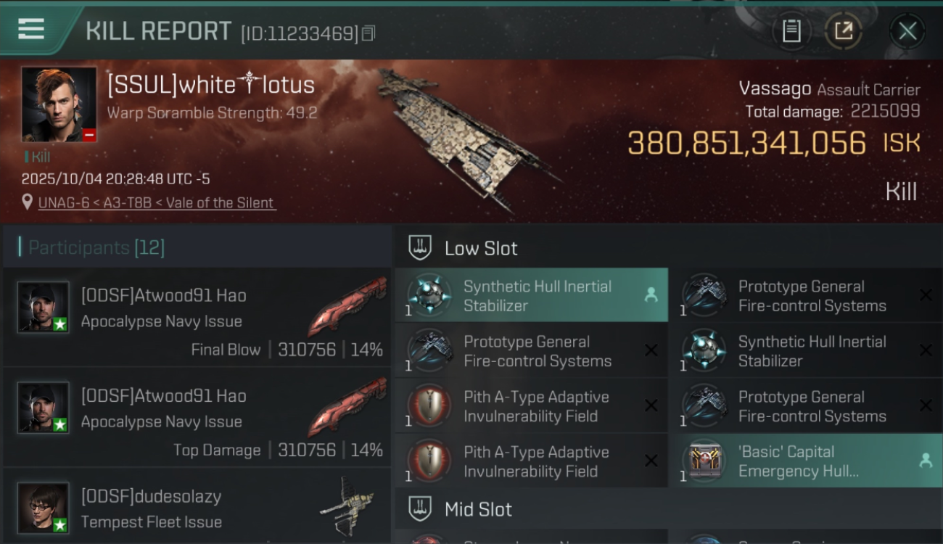The height and width of the screenshot is (544, 943).
Task: Select the Participants [12] tab
Action: [96, 247]
